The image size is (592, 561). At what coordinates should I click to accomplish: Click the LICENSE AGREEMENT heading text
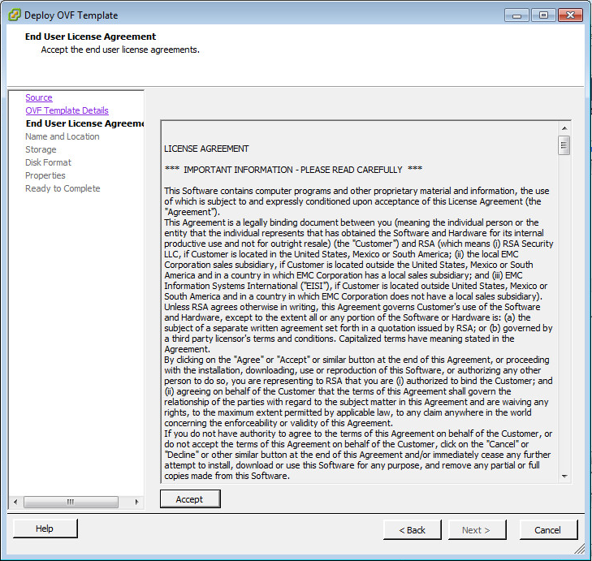(206, 149)
